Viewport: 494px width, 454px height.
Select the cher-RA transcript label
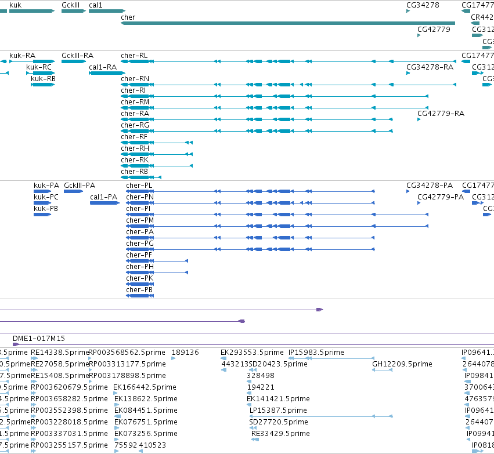coord(135,114)
